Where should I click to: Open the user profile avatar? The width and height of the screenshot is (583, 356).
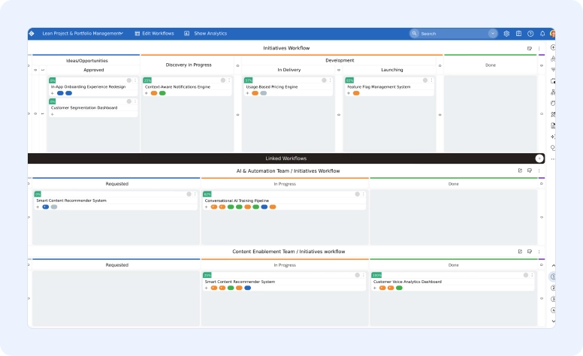(x=553, y=34)
